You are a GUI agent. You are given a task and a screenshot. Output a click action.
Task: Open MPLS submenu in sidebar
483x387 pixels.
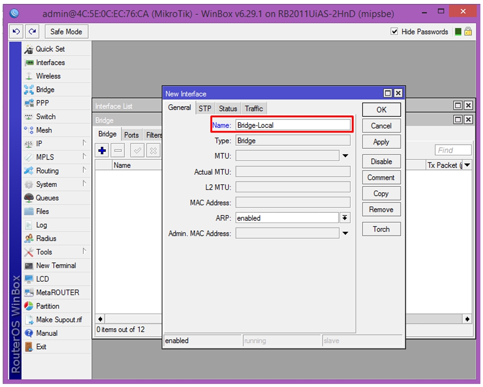pos(57,157)
